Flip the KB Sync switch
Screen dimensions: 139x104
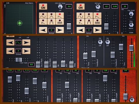point(98,7)
